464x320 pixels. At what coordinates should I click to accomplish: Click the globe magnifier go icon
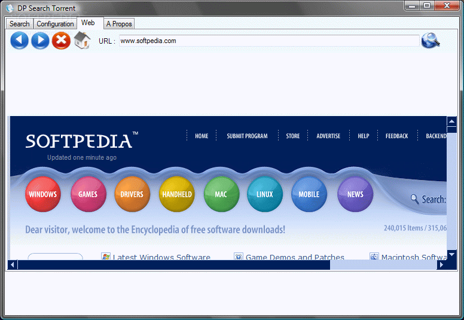coord(431,40)
